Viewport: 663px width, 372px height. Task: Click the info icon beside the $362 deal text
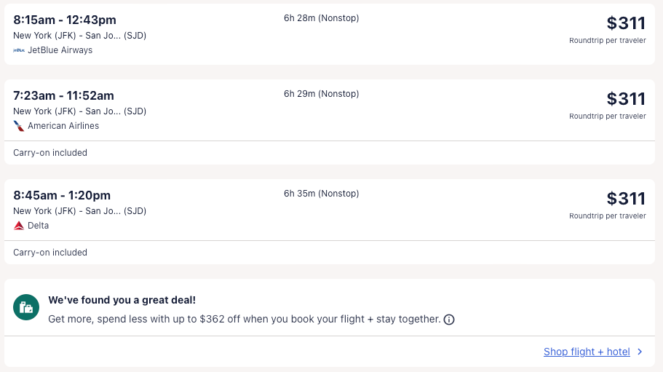pos(449,320)
